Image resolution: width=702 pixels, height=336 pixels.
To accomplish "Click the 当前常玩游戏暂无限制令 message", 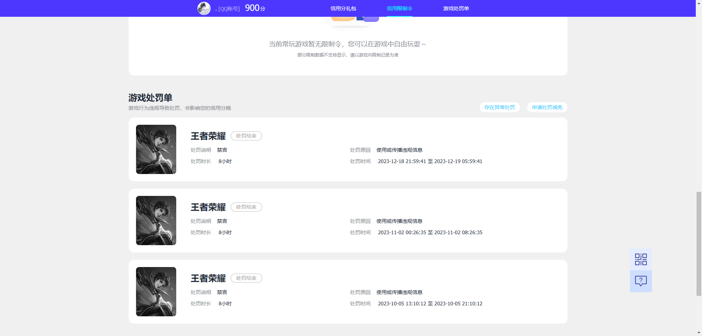I will 347,44.
